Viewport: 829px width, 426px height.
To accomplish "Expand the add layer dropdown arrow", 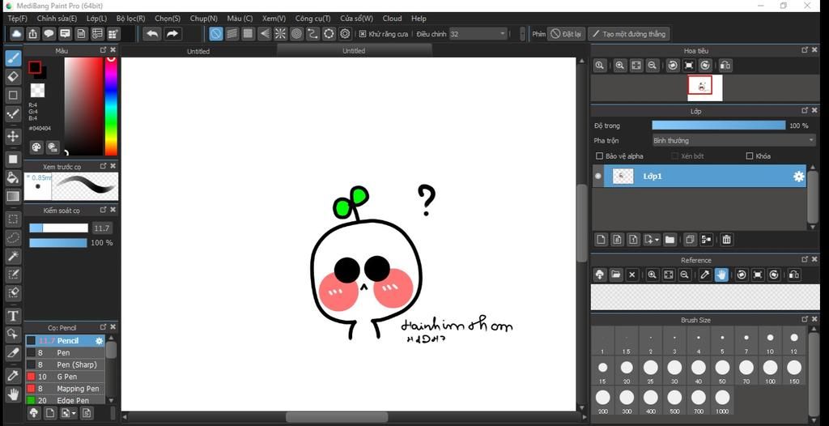I will point(657,240).
